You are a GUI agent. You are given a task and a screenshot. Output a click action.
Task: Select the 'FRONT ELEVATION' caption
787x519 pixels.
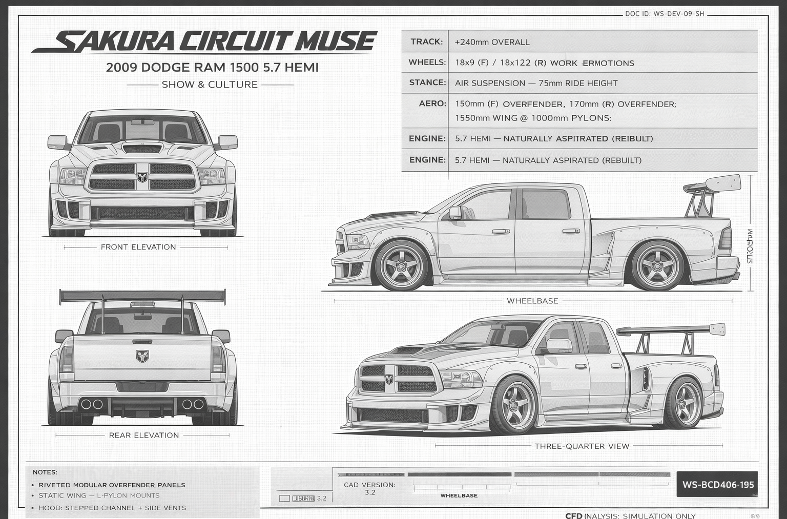coord(138,247)
